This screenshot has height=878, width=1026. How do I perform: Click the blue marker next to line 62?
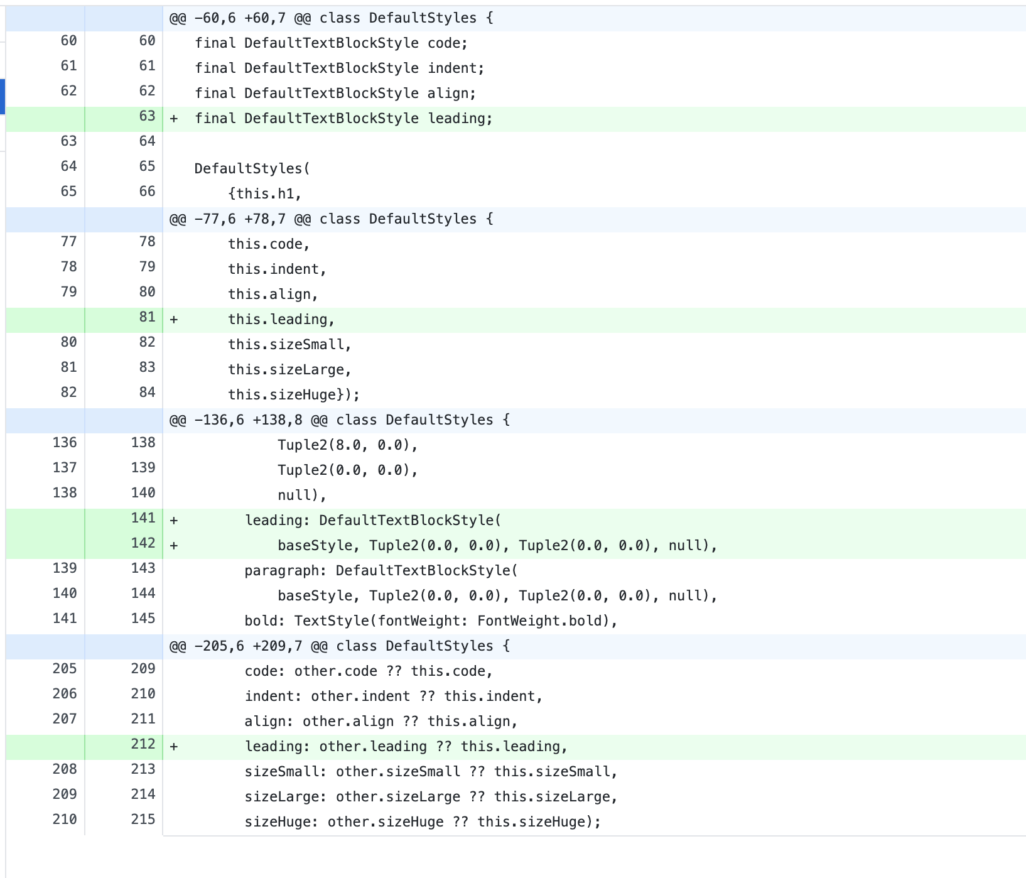[x=2, y=96]
